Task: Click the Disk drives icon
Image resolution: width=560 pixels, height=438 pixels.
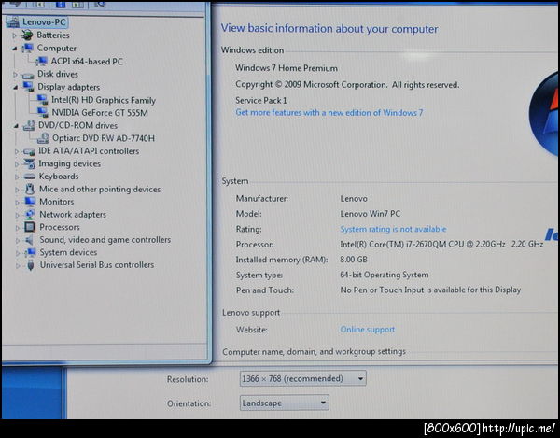Action: pyautogui.click(x=27, y=75)
